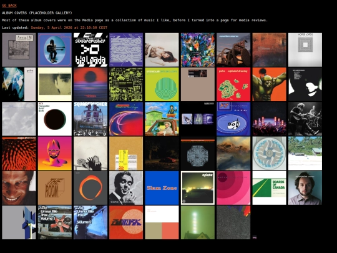
Task: Select the orange ring on grey cover
Action: coord(90,188)
